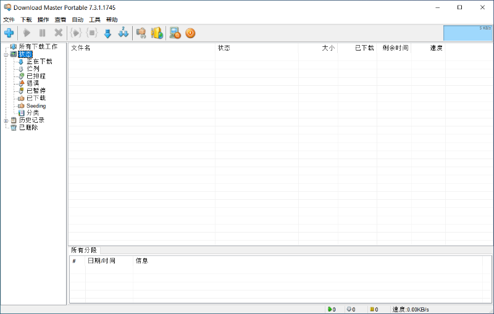Viewport: 494px width, 314px height.
Task: Select 队列 category in tree
Action: tap(33, 68)
